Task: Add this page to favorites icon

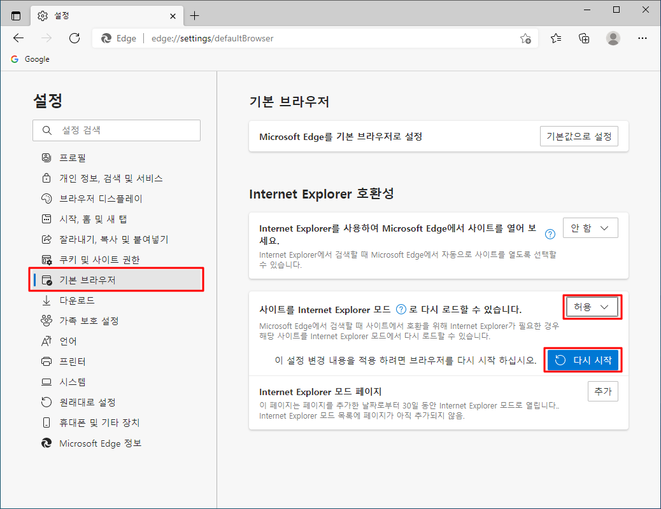Action: pos(525,38)
